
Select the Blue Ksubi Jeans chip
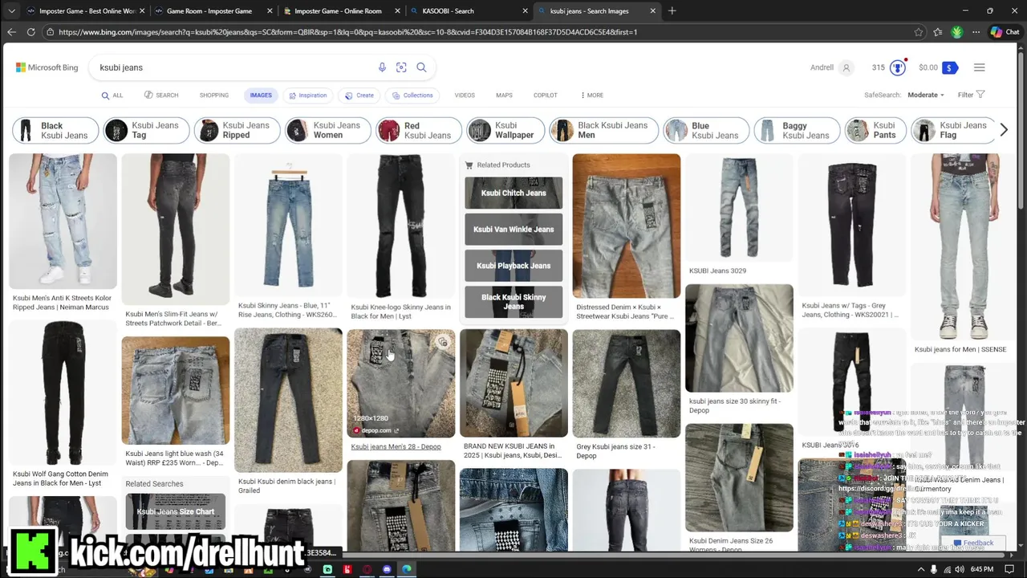[706, 130]
